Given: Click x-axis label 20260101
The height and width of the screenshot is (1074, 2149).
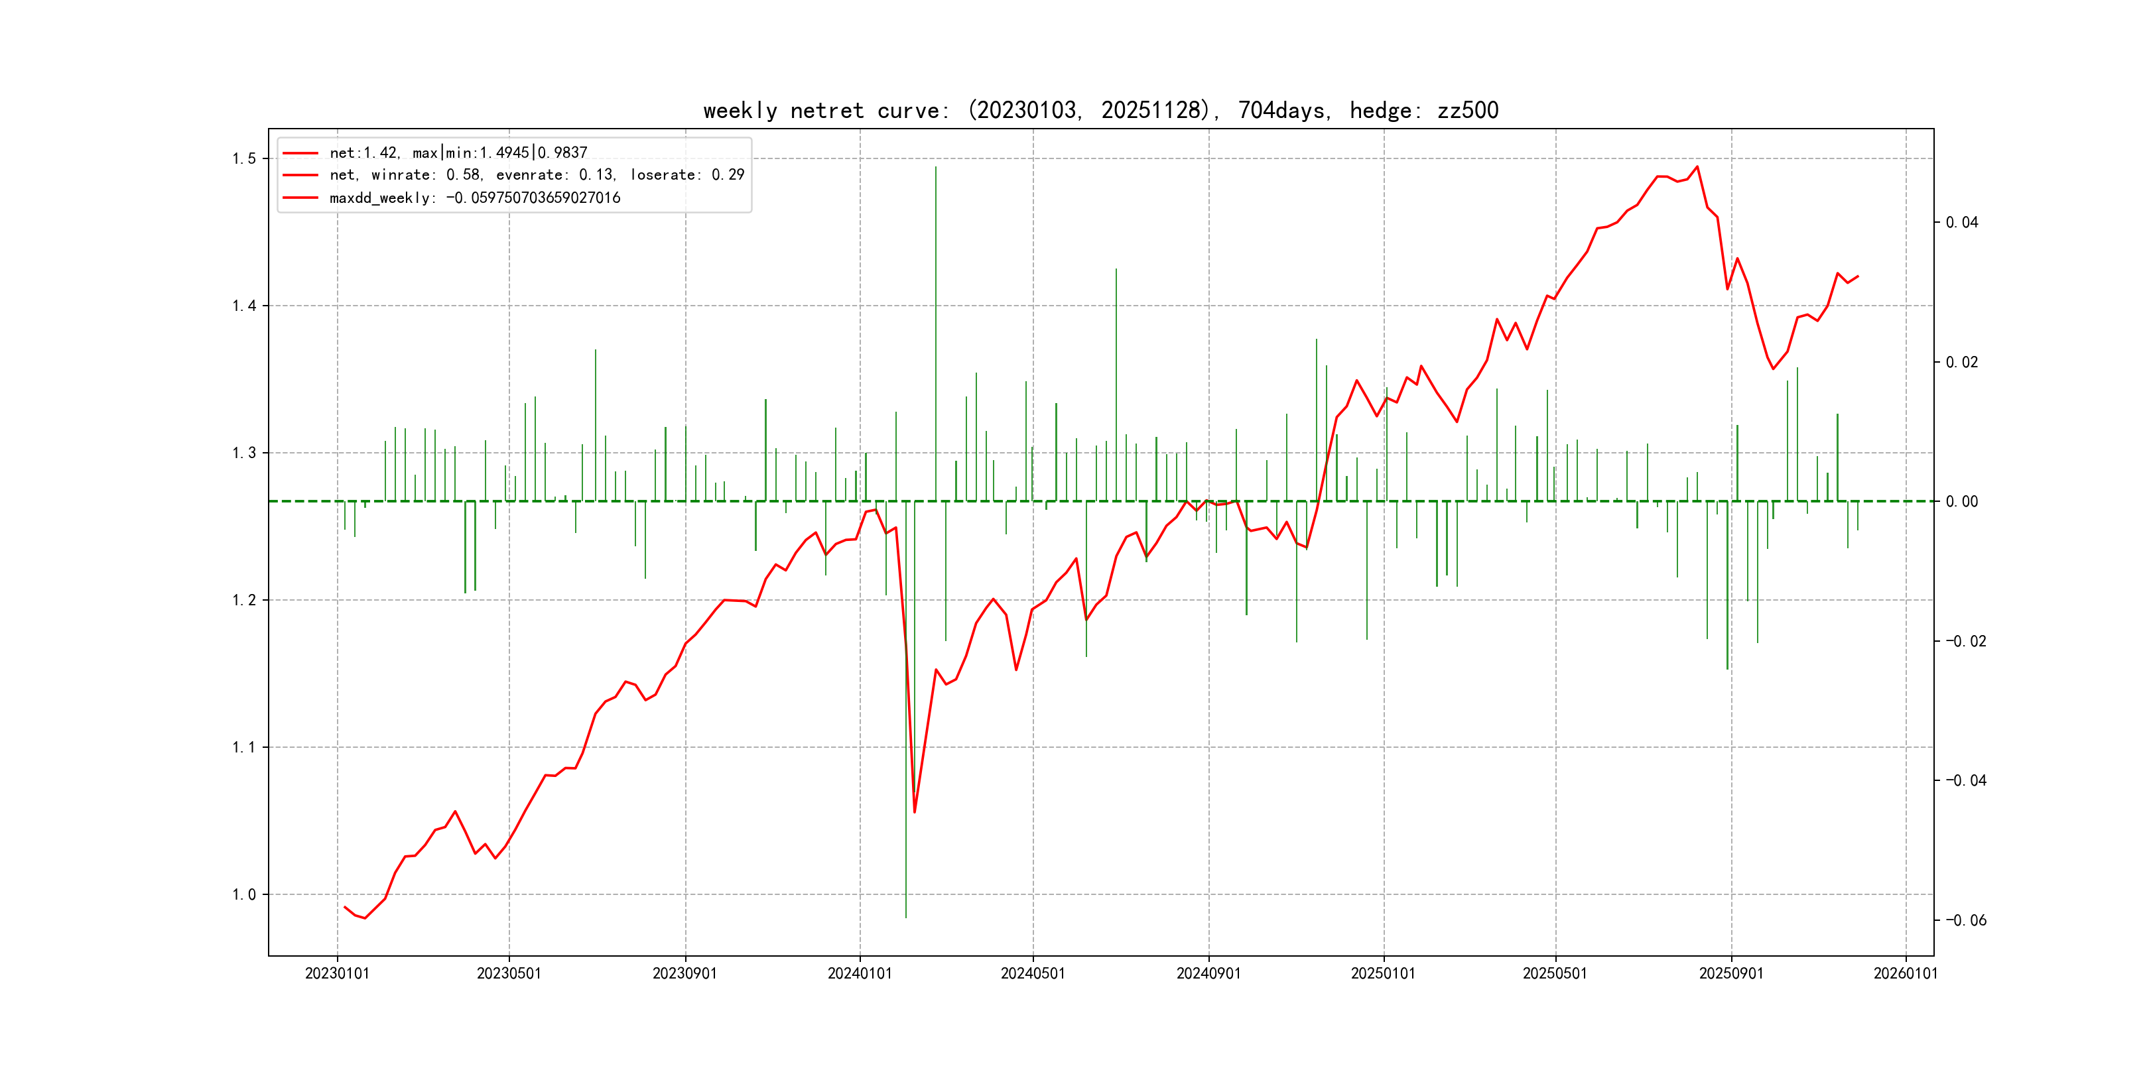Looking at the screenshot, I should 1906,973.
